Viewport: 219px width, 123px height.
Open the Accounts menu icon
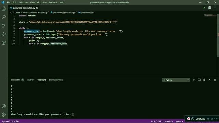point(4,106)
